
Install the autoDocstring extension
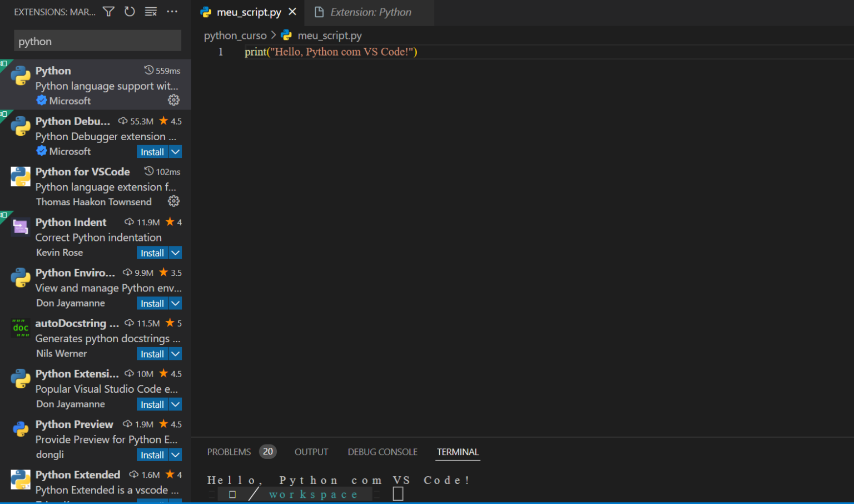pyautogui.click(x=152, y=354)
